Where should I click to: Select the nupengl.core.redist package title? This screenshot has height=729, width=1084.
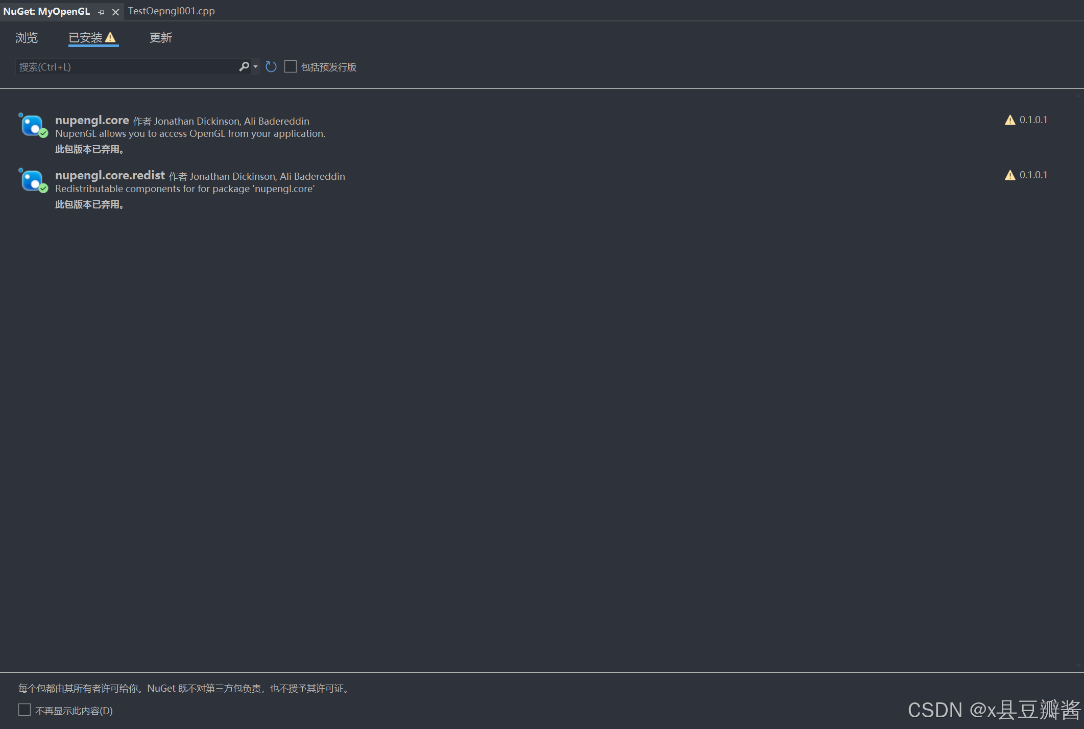(x=110, y=175)
